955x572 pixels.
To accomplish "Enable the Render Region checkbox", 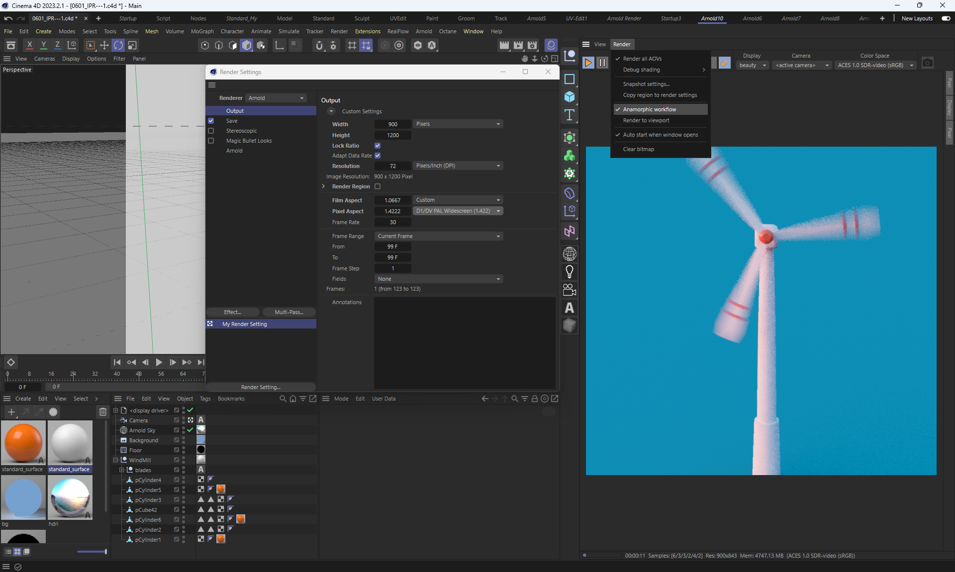I will 378,186.
